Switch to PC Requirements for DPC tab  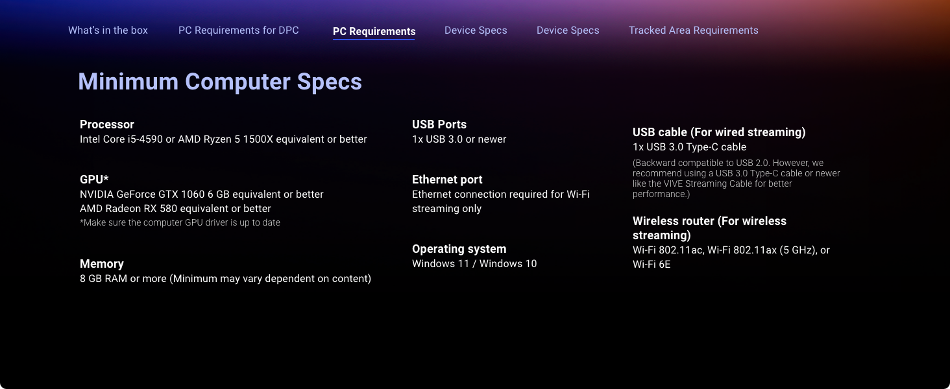click(238, 30)
